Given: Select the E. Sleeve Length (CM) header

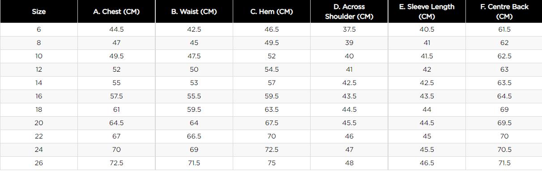Looking at the screenshot, I should [427, 12].
